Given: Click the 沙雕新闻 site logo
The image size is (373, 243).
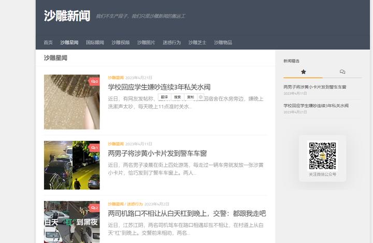Looking at the screenshot, I should pos(67,16).
